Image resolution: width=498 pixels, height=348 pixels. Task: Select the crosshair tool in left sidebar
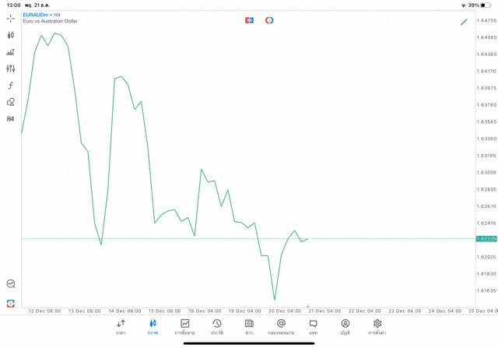point(10,18)
